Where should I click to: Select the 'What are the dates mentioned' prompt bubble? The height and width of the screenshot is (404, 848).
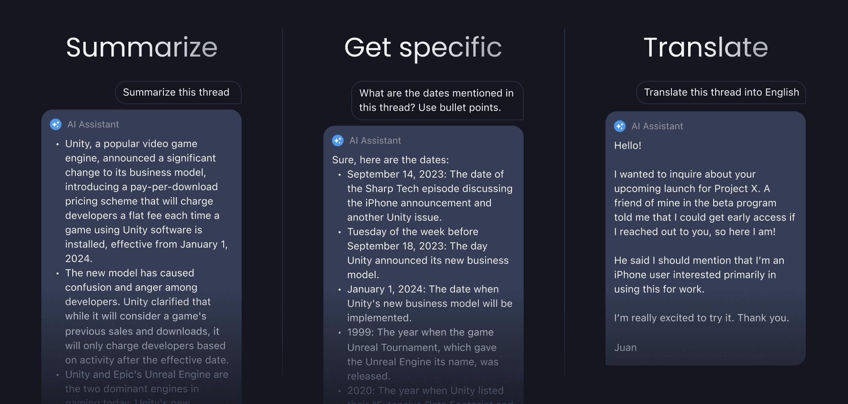[x=437, y=101]
